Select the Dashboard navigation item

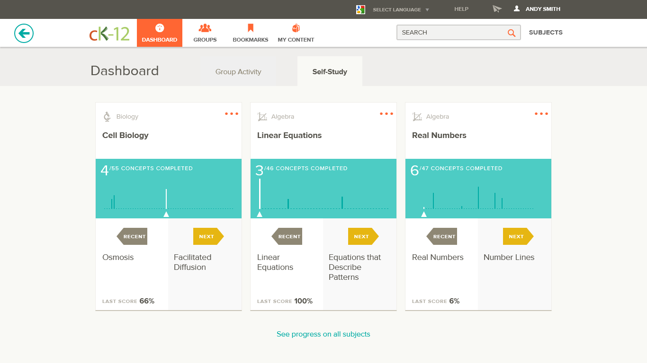point(160,33)
